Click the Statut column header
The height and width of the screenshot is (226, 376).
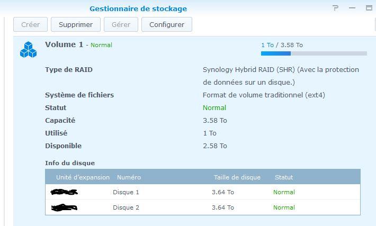[283, 177]
